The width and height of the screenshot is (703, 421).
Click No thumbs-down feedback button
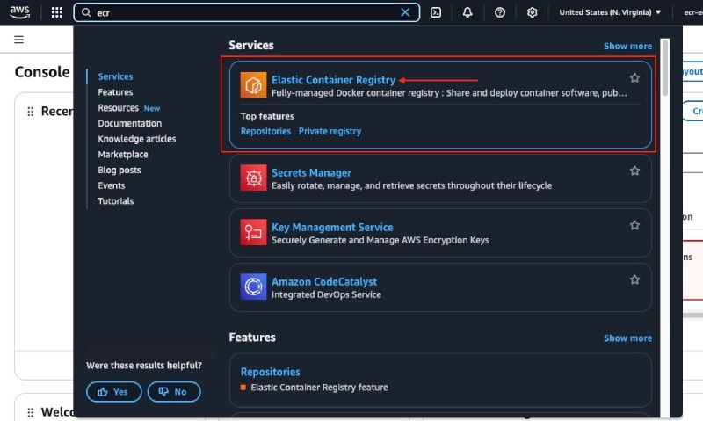[x=174, y=392]
